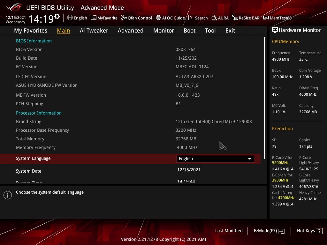Click BIOS Version value 0803 x64
This screenshot has width=327, height=245.
coord(186,49)
